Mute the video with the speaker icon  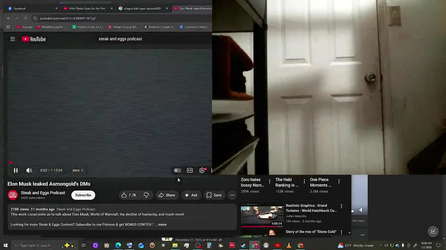pos(29,170)
